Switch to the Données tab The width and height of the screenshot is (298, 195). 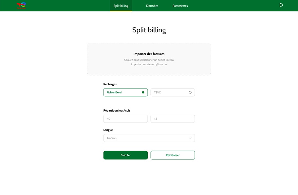coord(152,6)
